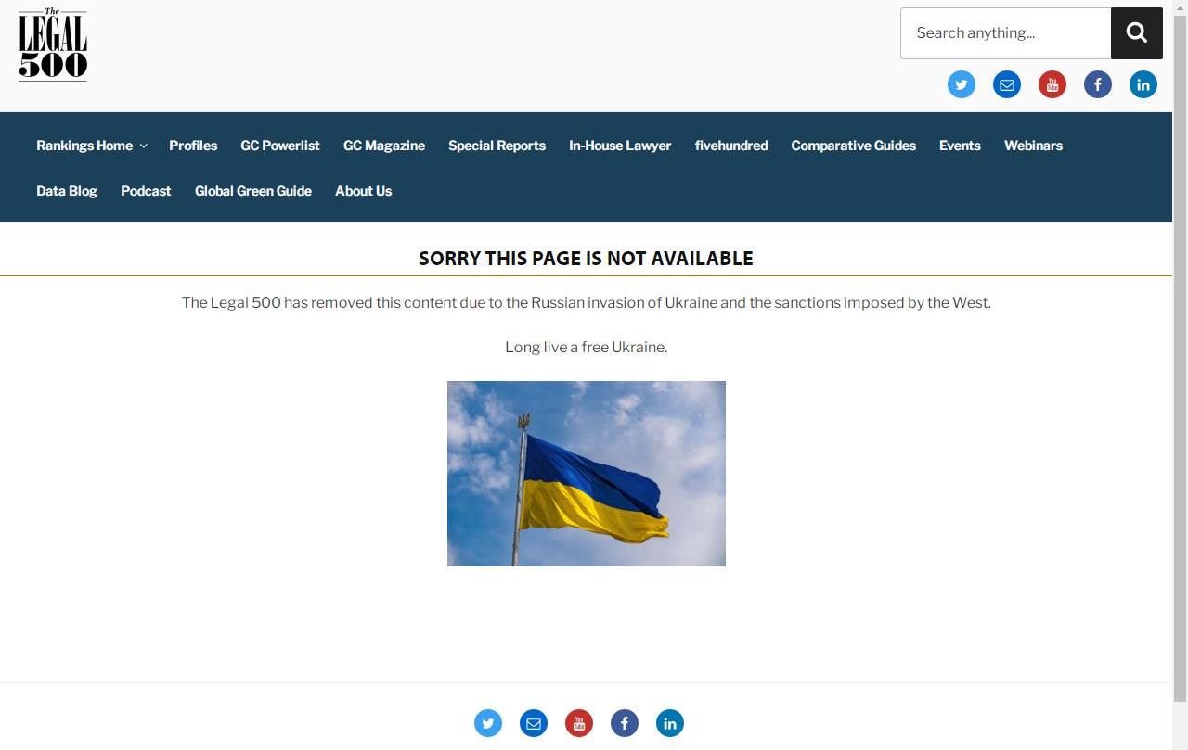Viewport: 1188px width, 750px height.
Task: Click the text "Long live a free Ukraine."
Action: tap(587, 347)
